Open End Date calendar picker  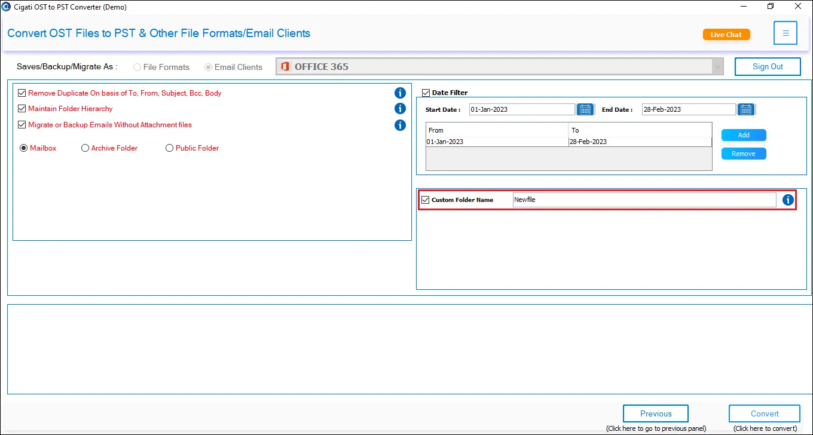745,109
